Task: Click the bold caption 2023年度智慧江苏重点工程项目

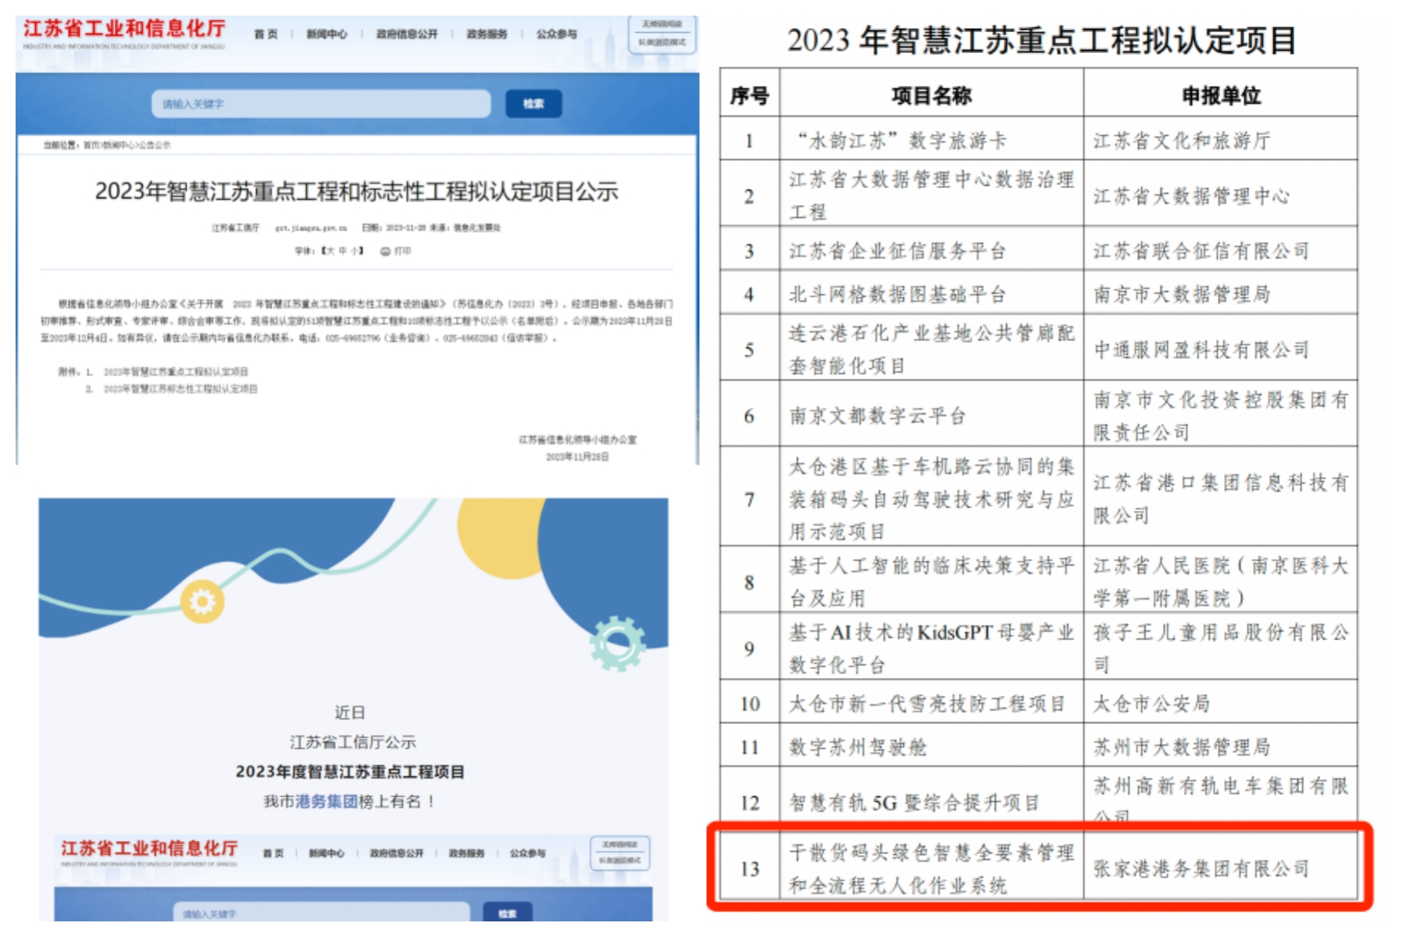Action: (x=350, y=771)
